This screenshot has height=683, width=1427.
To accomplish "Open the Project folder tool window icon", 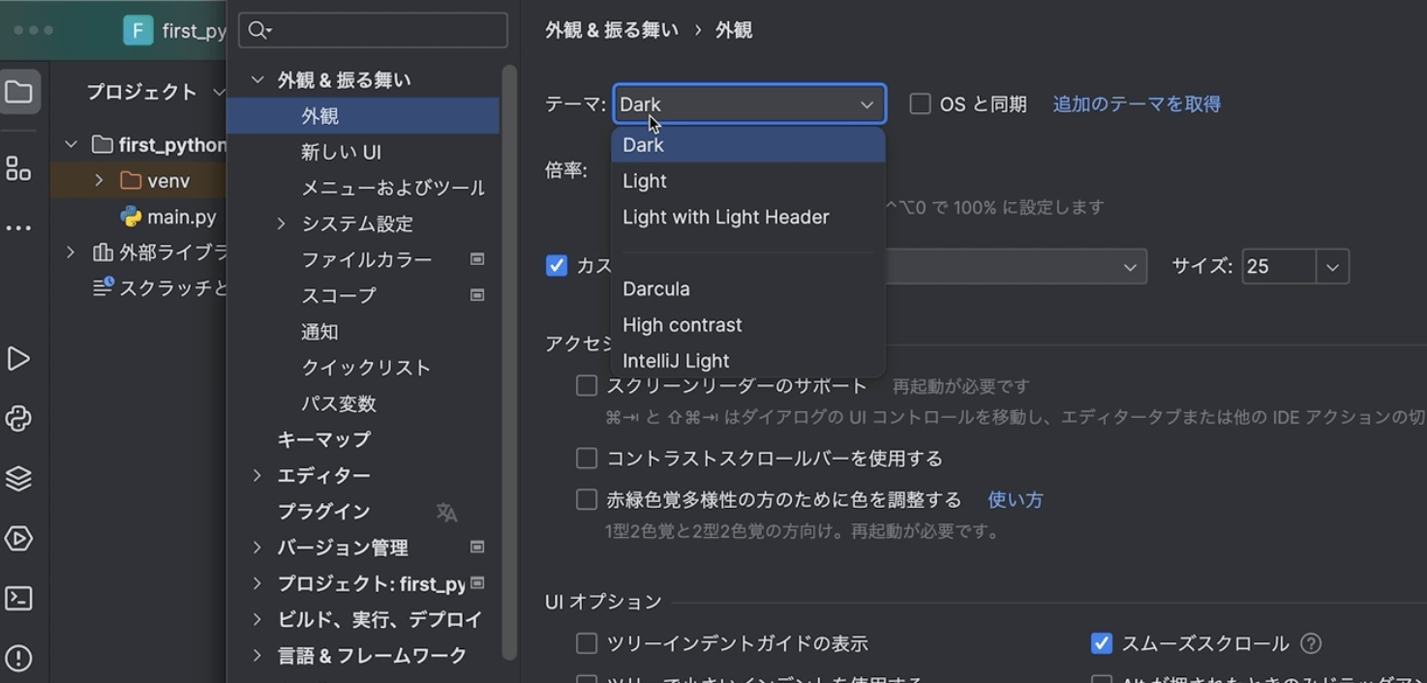I will click(x=19, y=92).
